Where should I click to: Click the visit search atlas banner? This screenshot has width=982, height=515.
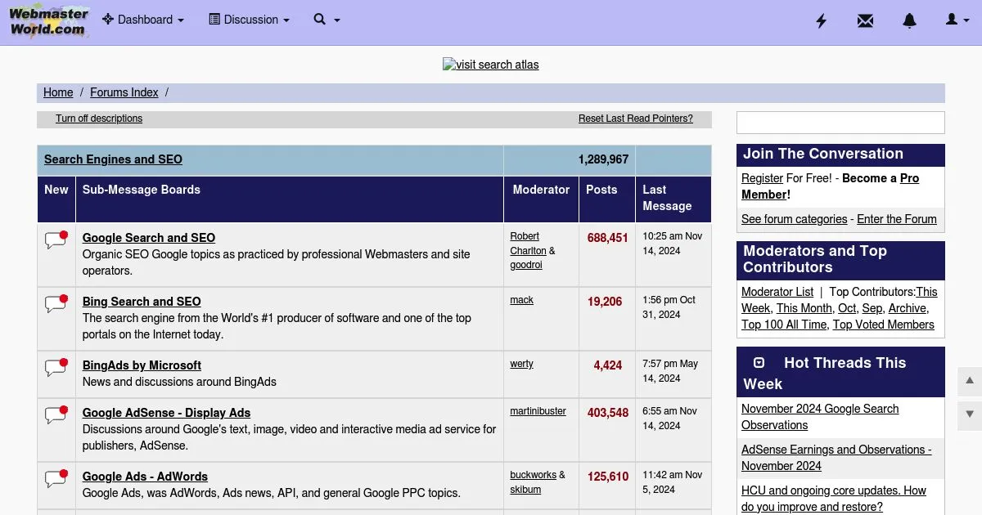tap(491, 65)
